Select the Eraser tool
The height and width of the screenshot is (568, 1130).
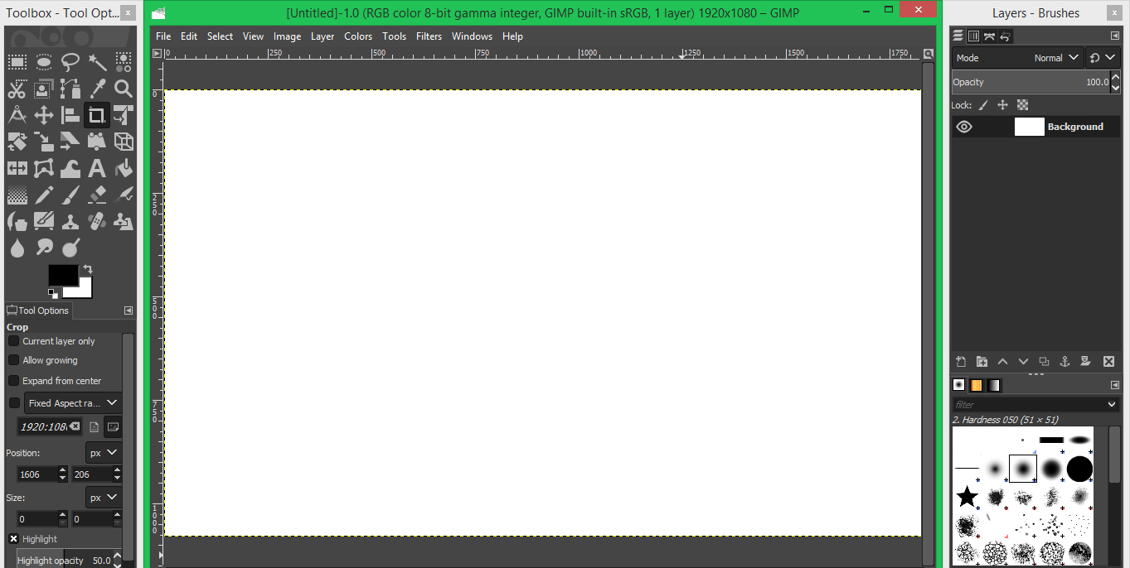(97, 195)
